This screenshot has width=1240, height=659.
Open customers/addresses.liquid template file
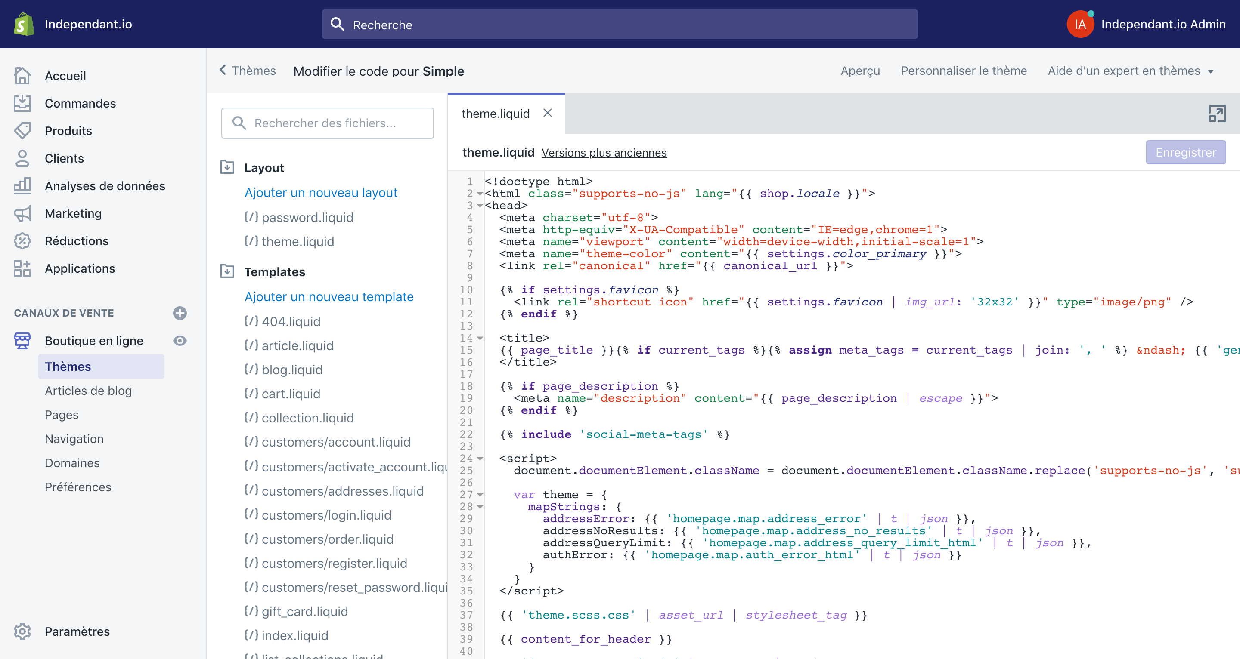343,491
